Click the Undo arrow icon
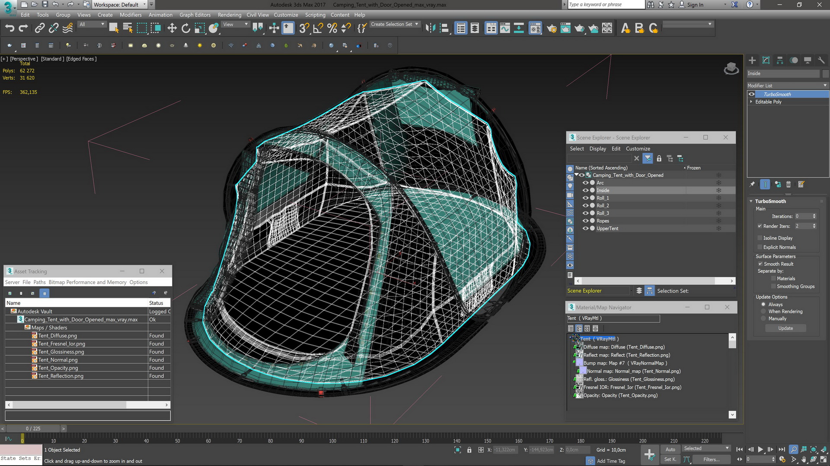Image resolution: width=830 pixels, height=466 pixels. point(10,28)
